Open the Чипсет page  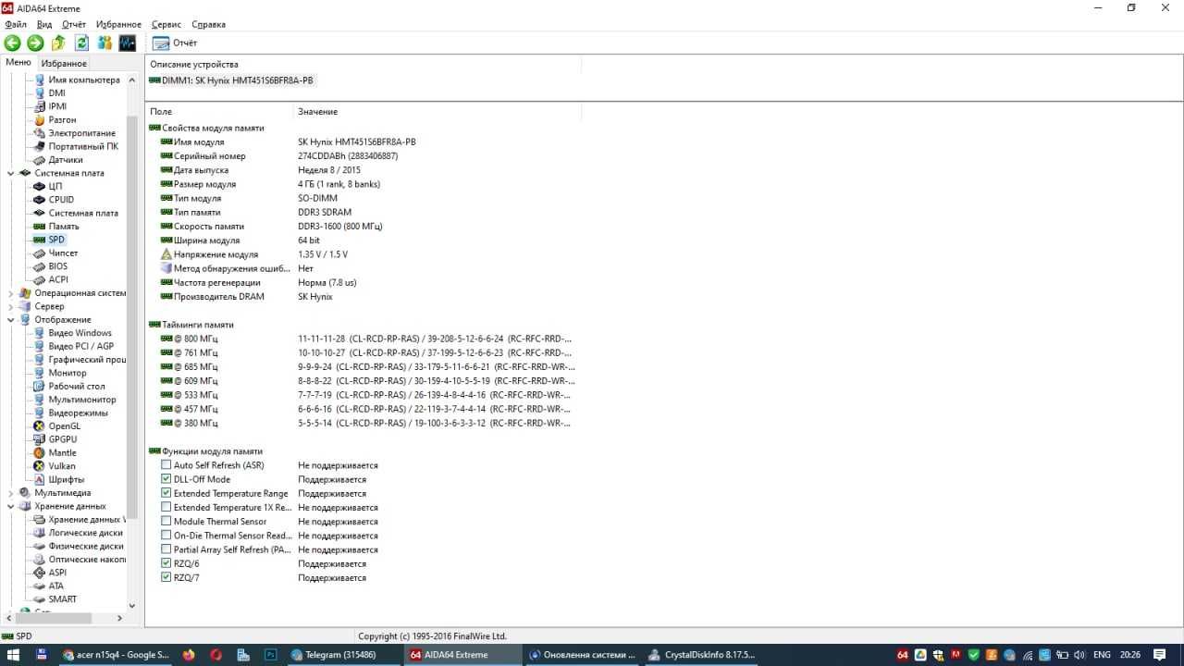[x=63, y=253]
